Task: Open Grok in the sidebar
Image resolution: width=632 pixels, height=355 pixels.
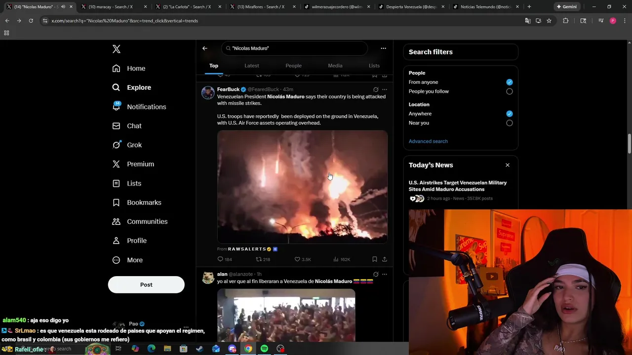Action: click(127, 145)
